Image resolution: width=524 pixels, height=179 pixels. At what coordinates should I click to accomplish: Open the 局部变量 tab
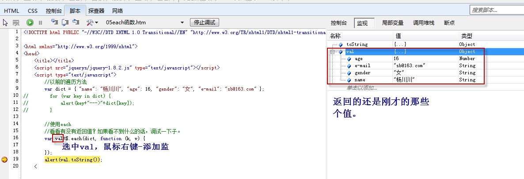[393, 23]
